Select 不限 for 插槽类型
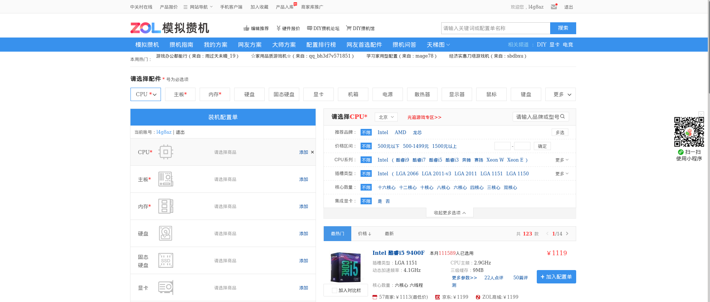 (x=366, y=174)
